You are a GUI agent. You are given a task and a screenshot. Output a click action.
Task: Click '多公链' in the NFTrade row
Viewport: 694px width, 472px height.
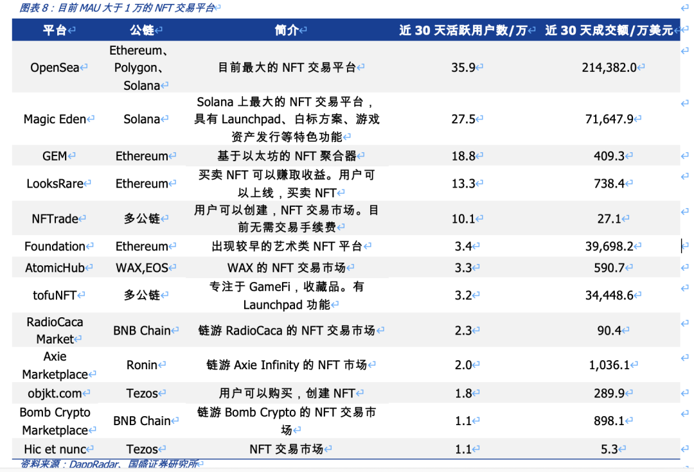(x=141, y=218)
